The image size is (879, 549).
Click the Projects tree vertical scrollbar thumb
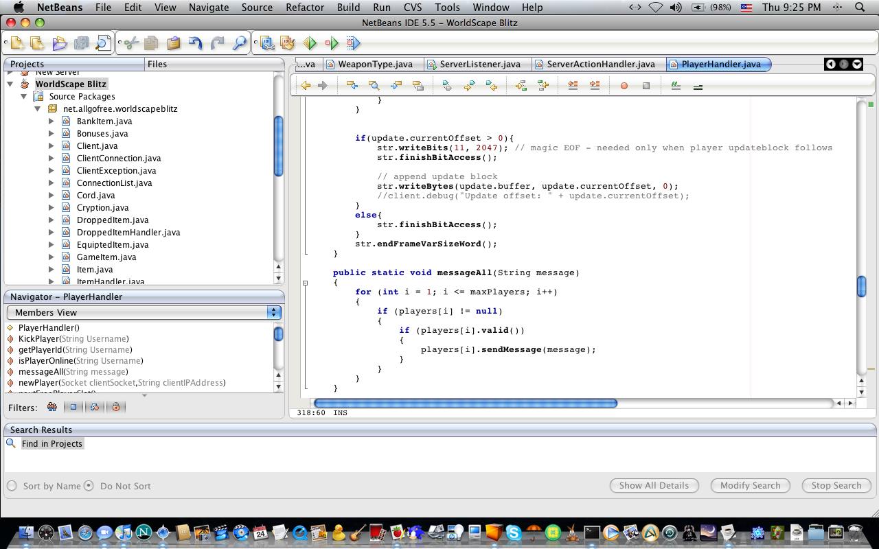(x=278, y=146)
